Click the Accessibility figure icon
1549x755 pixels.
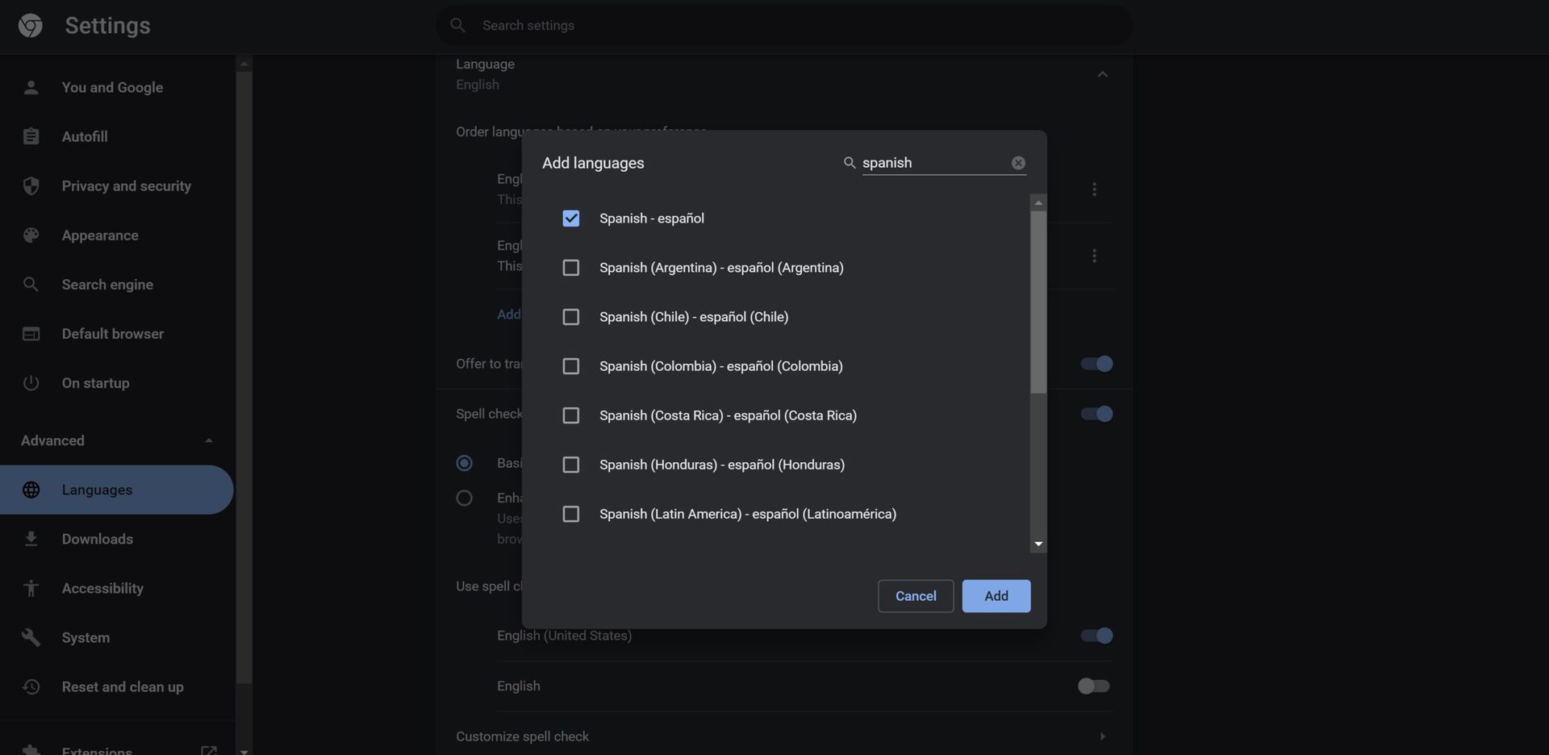(x=31, y=589)
